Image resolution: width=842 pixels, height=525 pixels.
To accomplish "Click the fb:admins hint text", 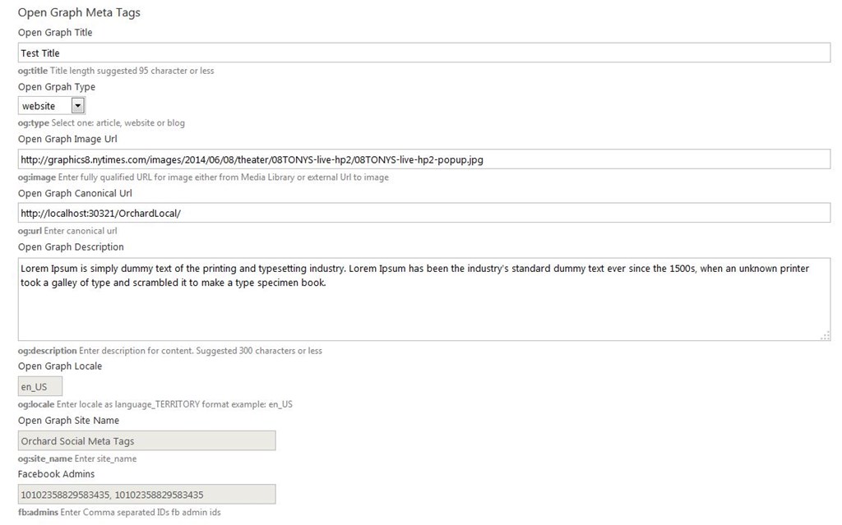I will [119, 512].
